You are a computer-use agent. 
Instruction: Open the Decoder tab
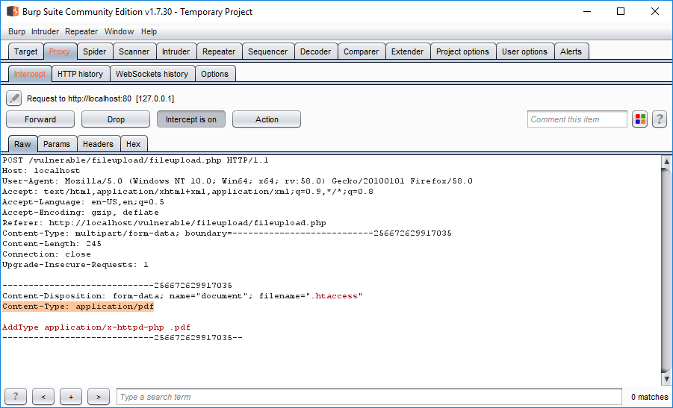tap(315, 51)
